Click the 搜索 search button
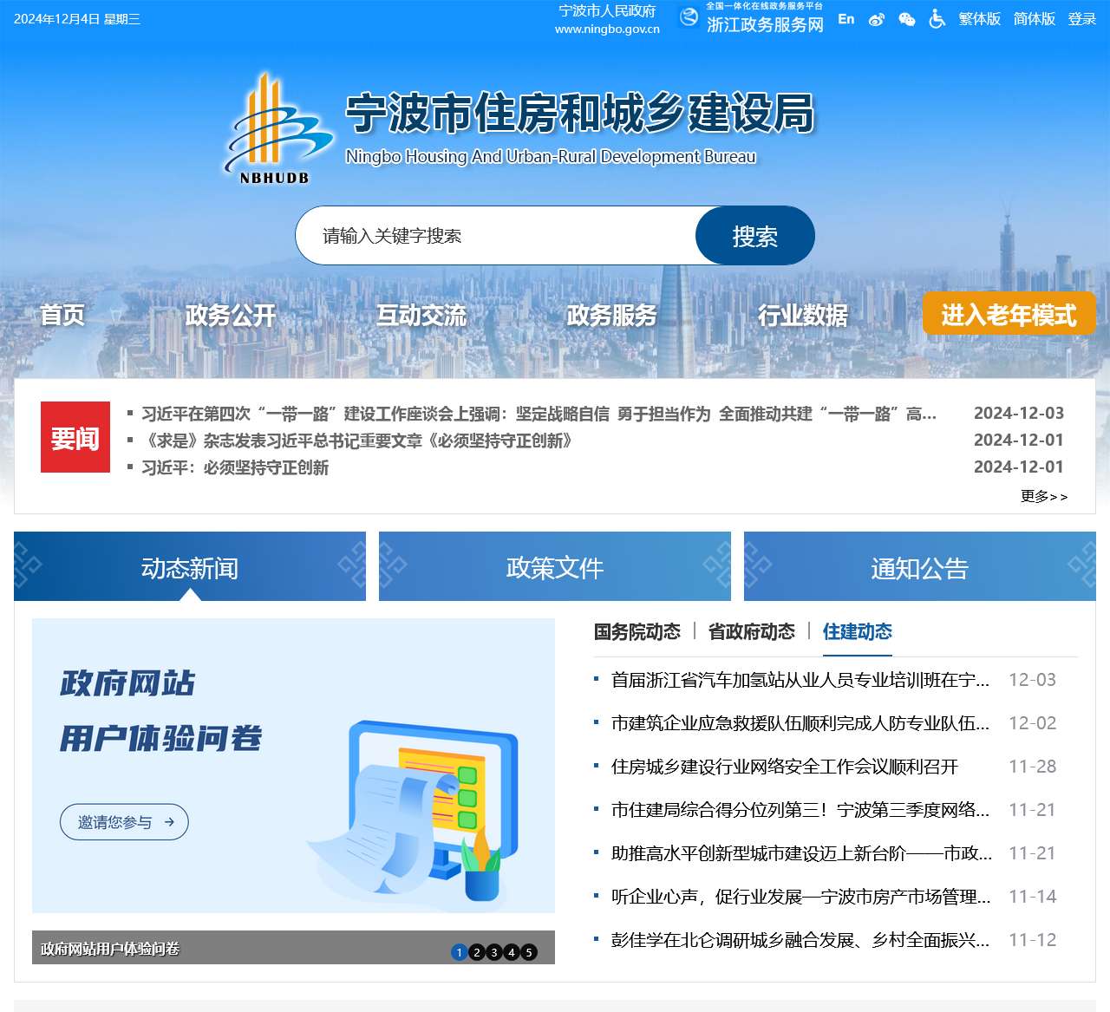The image size is (1110, 1012). (755, 235)
